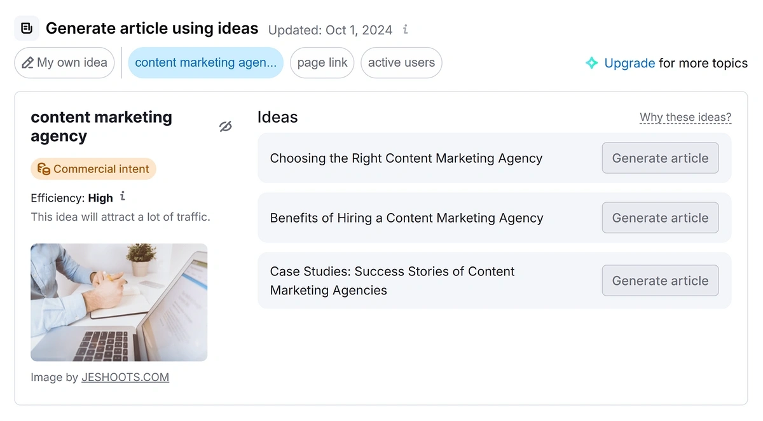Viewport: 763px width, 421px height.
Task: Open the Efficiency info icon
Action: (123, 197)
